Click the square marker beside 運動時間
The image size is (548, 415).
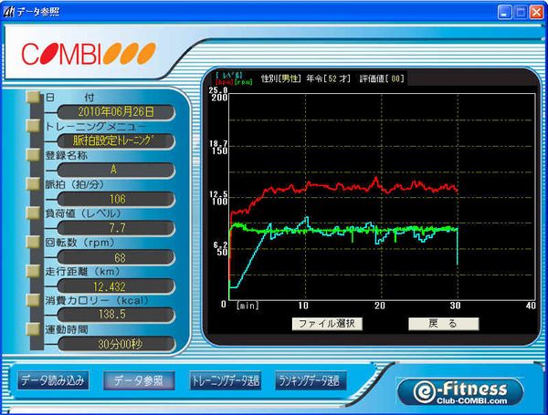coord(34,328)
